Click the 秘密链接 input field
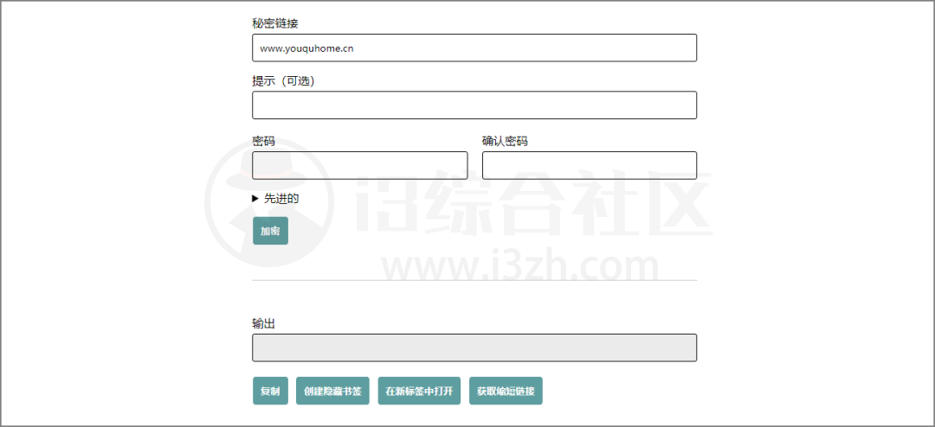 click(x=474, y=48)
